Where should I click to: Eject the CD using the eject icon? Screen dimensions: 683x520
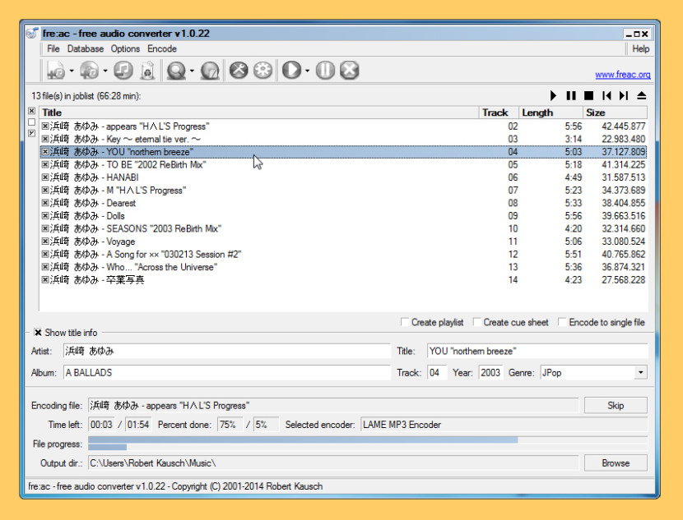[x=642, y=96]
